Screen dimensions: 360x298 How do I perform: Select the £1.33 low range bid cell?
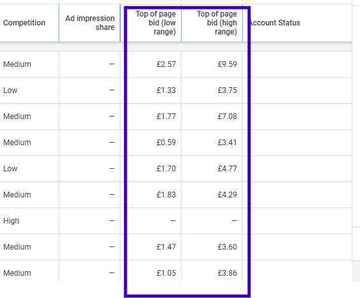pos(166,90)
